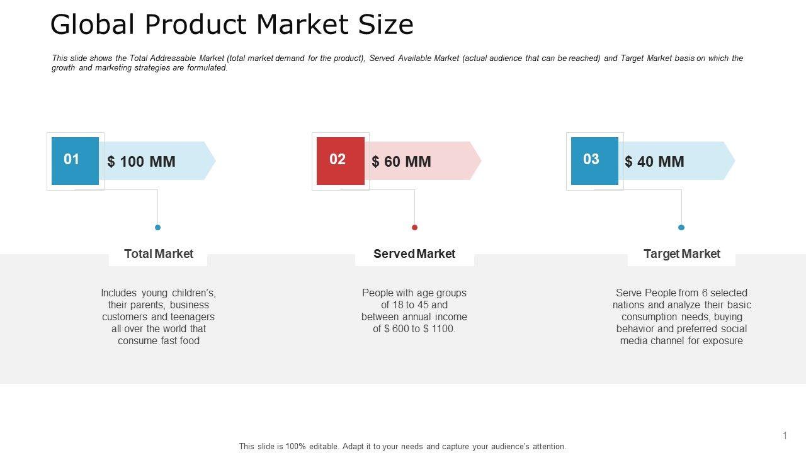Select the blue dot above Target Market
Screen dimensions: 806x453
[681, 227]
